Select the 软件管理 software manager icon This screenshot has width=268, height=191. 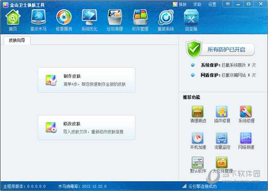click(140, 17)
